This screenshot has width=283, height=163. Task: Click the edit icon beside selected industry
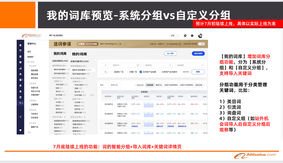[180, 44]
